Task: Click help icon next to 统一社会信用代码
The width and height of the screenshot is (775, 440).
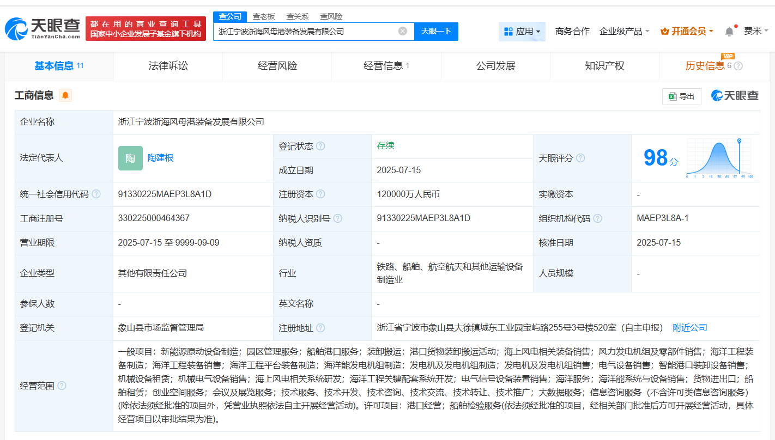Action: click(x=96, y=194)
